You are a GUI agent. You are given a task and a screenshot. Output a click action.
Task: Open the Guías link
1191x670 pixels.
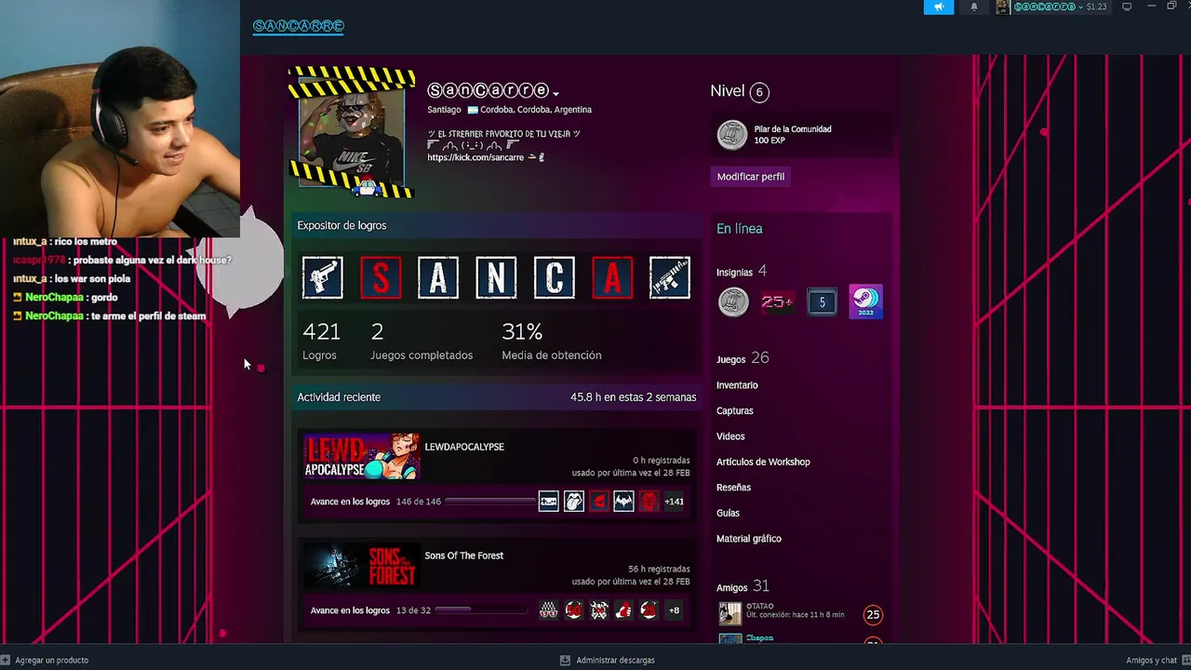(x=728, y=513)
